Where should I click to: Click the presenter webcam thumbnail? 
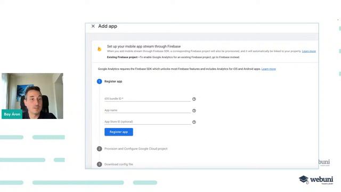pyautogui.click(x=33, y=96)
